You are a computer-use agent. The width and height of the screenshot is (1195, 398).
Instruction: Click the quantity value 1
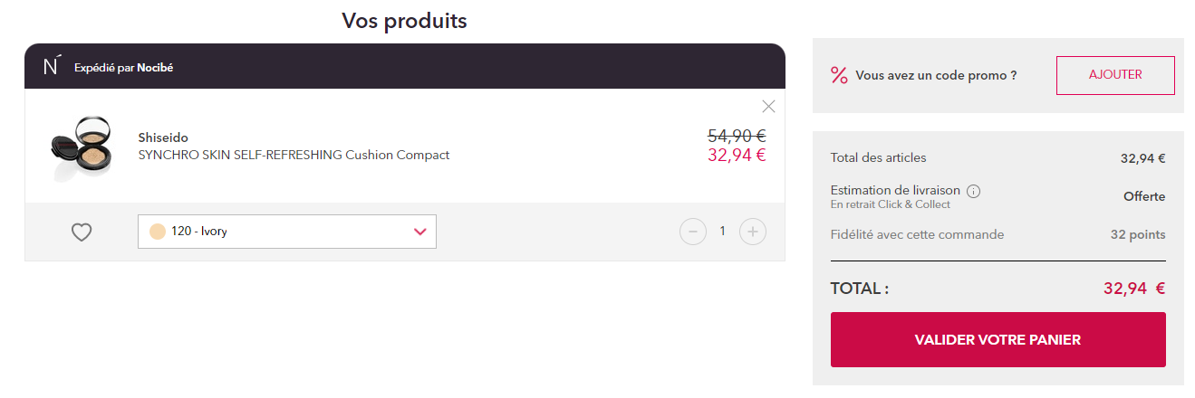(723, 232)
